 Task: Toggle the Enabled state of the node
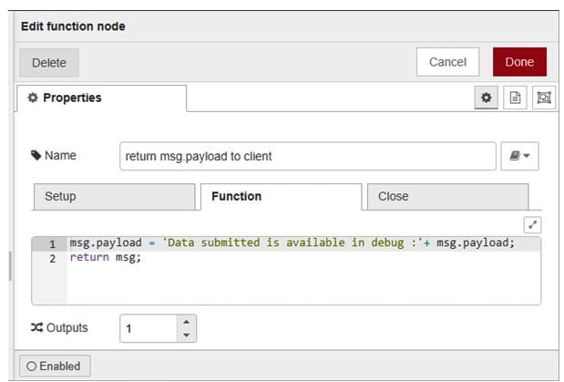tap(55, 367)
